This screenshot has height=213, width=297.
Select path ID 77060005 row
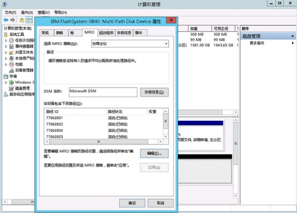[x=103, y=136]
